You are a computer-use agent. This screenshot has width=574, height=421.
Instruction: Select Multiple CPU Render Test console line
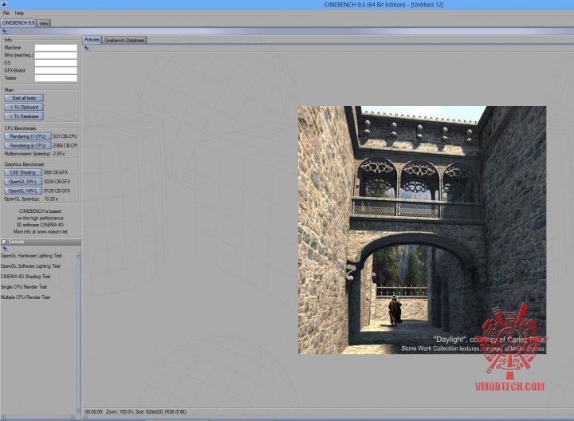pos(26,297)
